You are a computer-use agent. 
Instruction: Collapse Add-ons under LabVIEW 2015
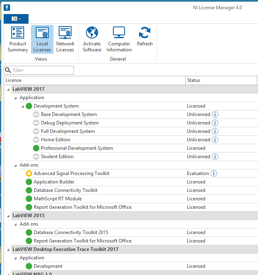coord(15,224)
